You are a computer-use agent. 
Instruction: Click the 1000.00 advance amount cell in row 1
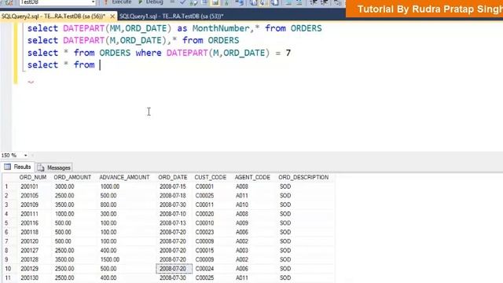110,186
